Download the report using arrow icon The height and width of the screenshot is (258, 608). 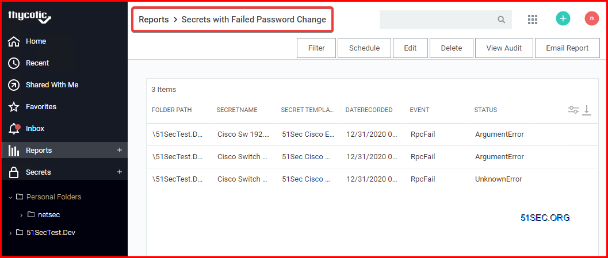point(587,110)
